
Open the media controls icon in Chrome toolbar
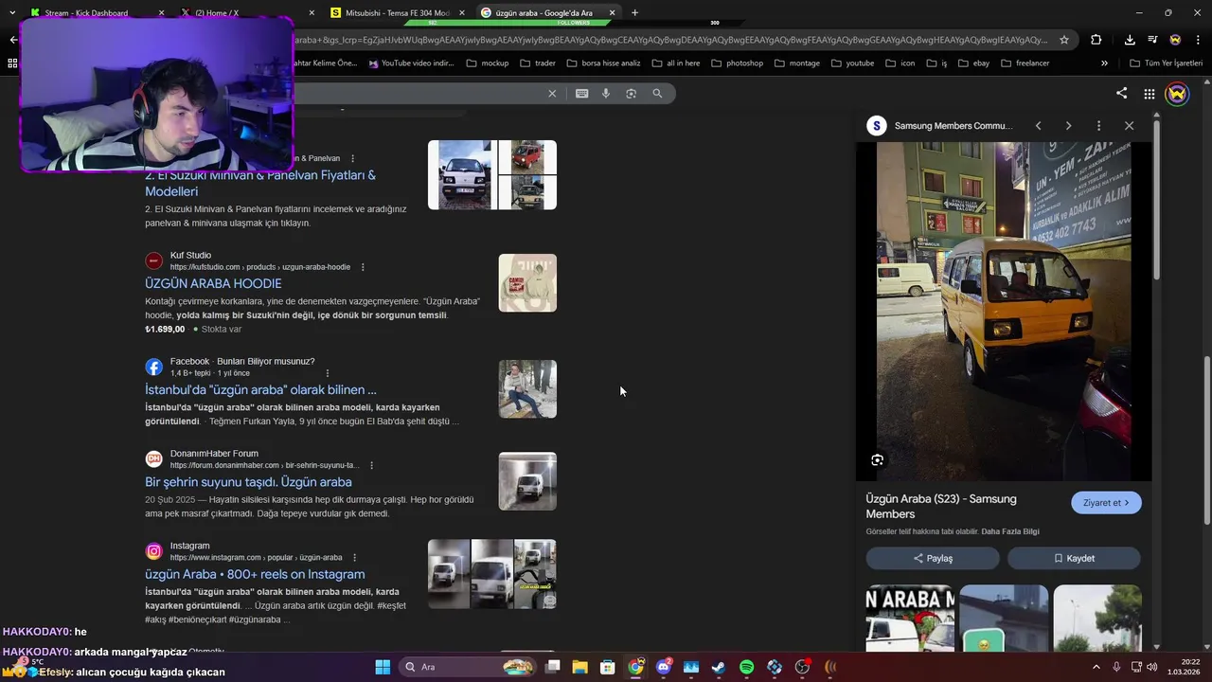click(x=1152, y=40)
